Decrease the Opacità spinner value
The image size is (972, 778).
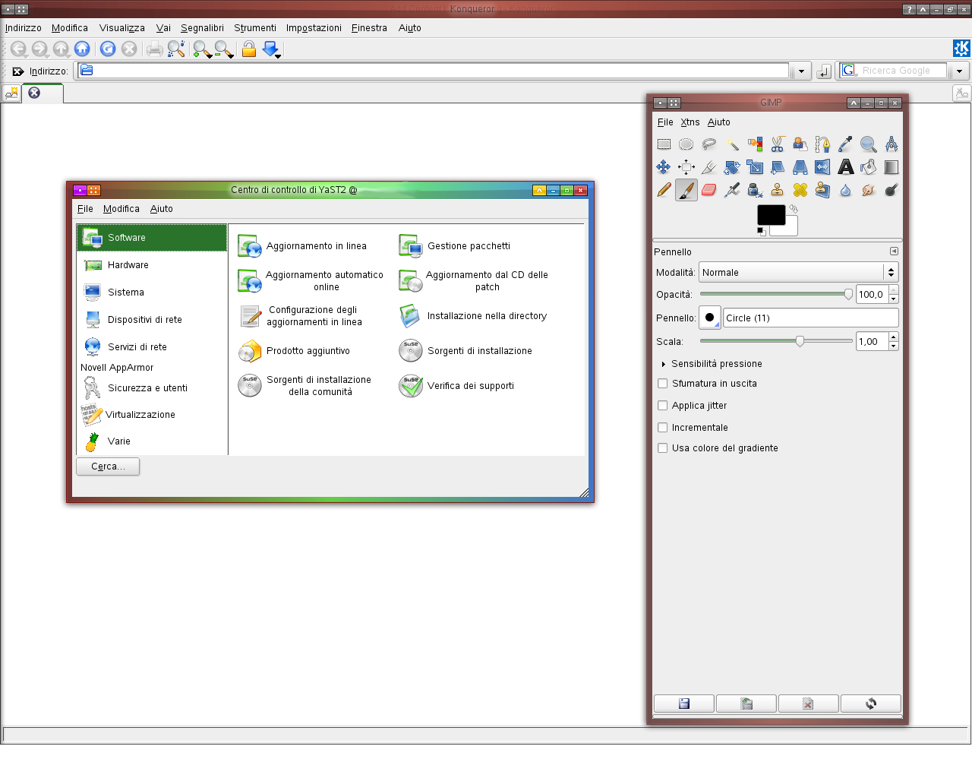pos(894,299)
